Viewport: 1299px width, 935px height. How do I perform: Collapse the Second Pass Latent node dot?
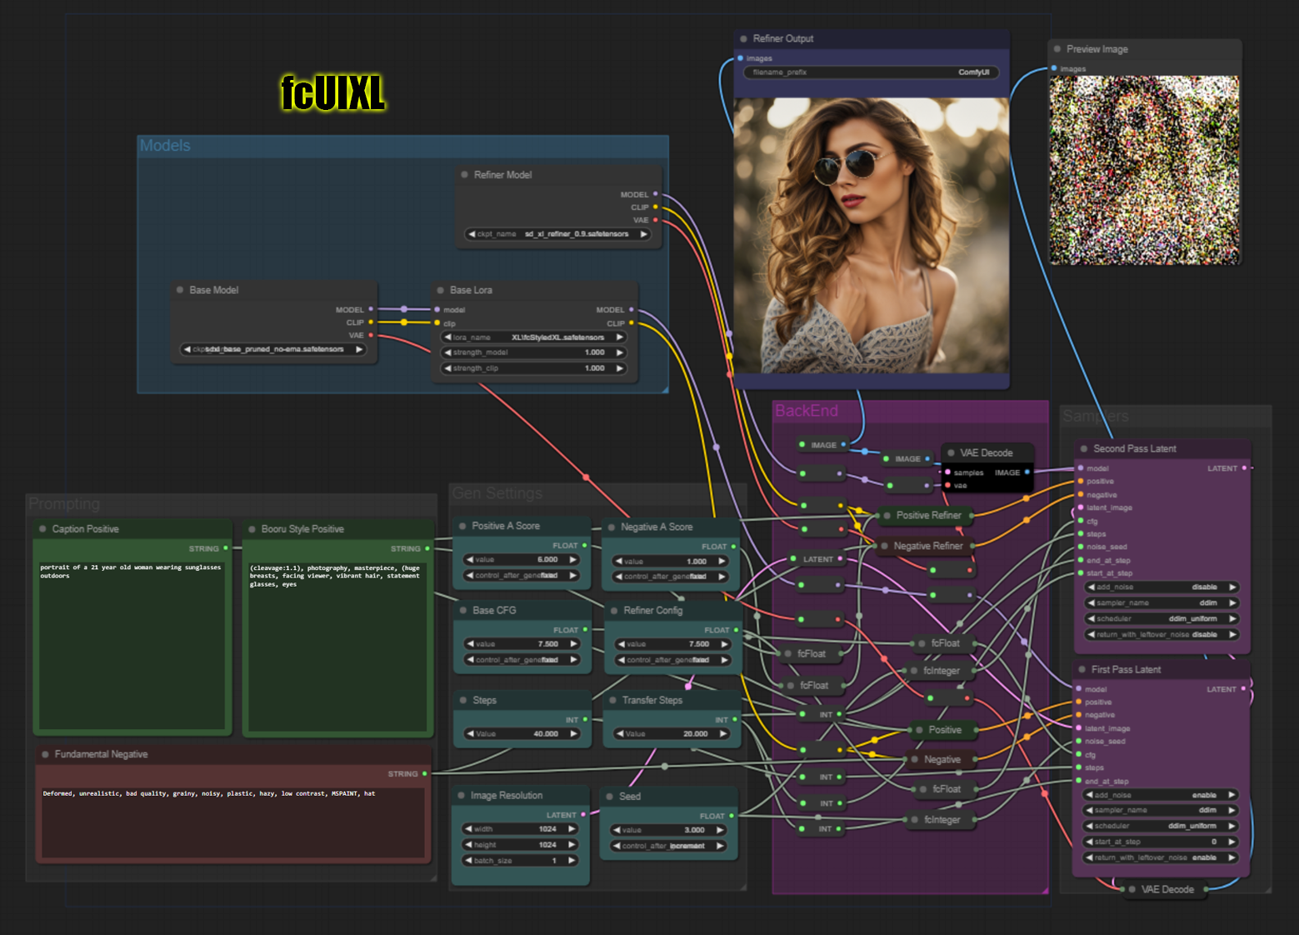(1084, 449)
